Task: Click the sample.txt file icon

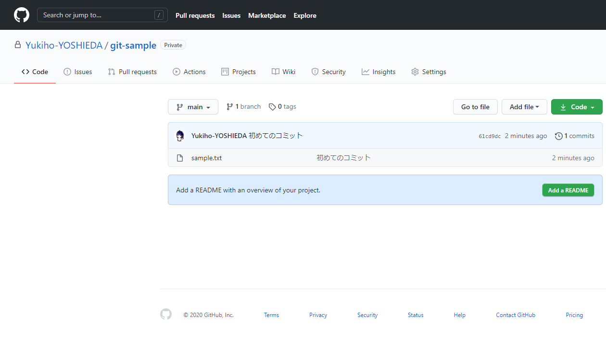Action: coord(180,158)
